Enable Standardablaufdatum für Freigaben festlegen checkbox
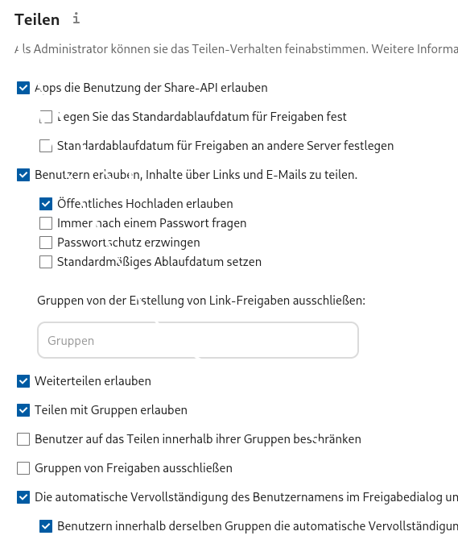The width and height of the screenshot is (458, 548). pos(46,117)
